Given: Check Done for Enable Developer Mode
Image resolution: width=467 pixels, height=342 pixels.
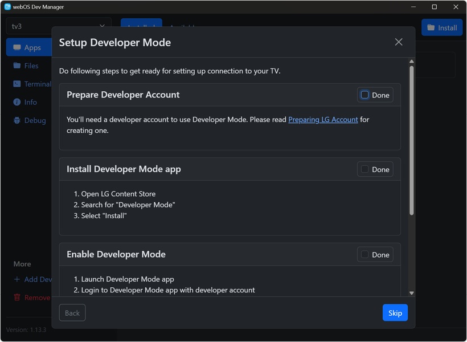Looking at the screenshot, I should (x=365, y=255).
